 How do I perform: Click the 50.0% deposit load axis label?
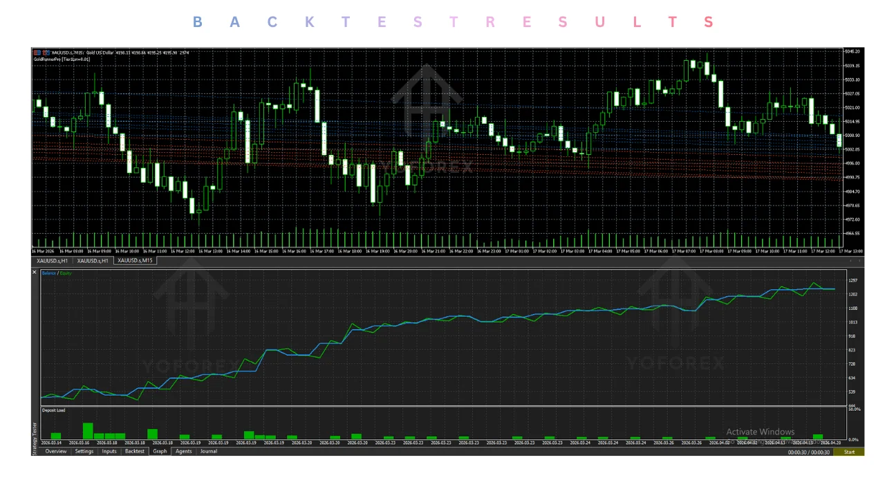pyautogui.click(x=855, y=409)
